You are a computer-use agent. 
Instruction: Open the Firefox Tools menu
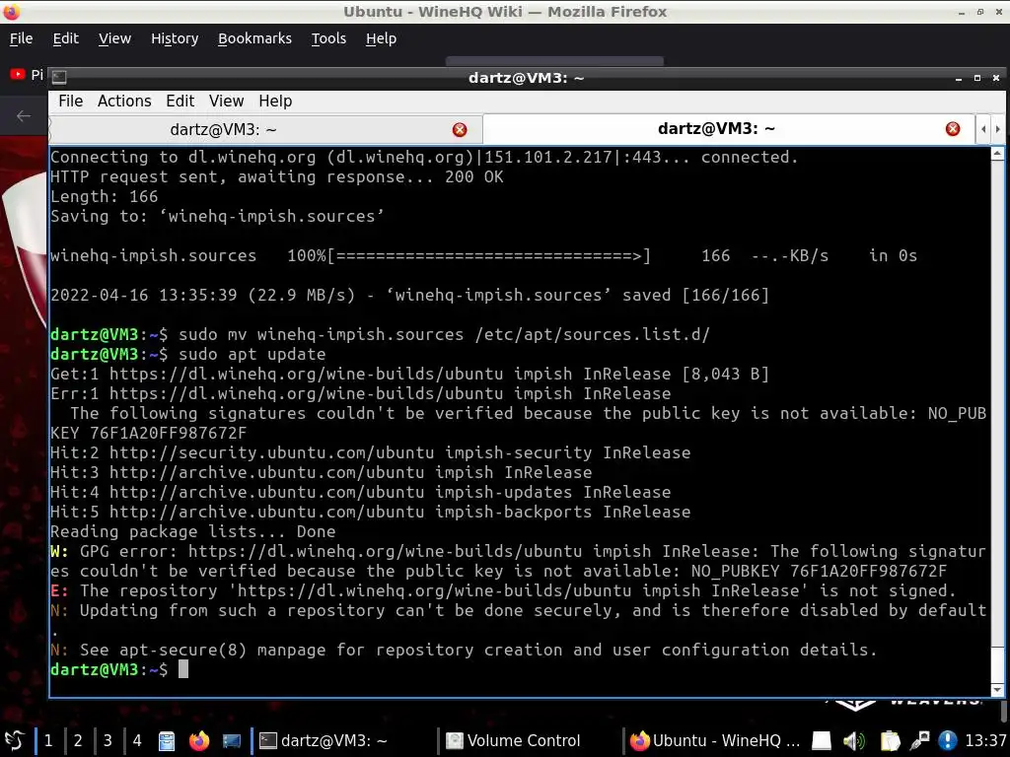(328, 38)
